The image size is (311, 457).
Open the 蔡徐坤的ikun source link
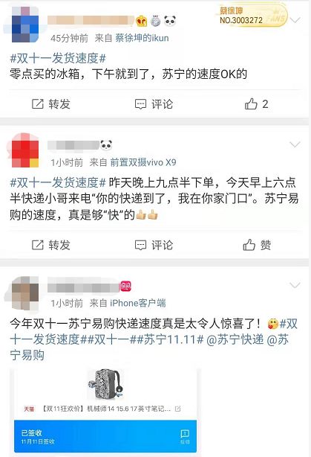point(142,38)
